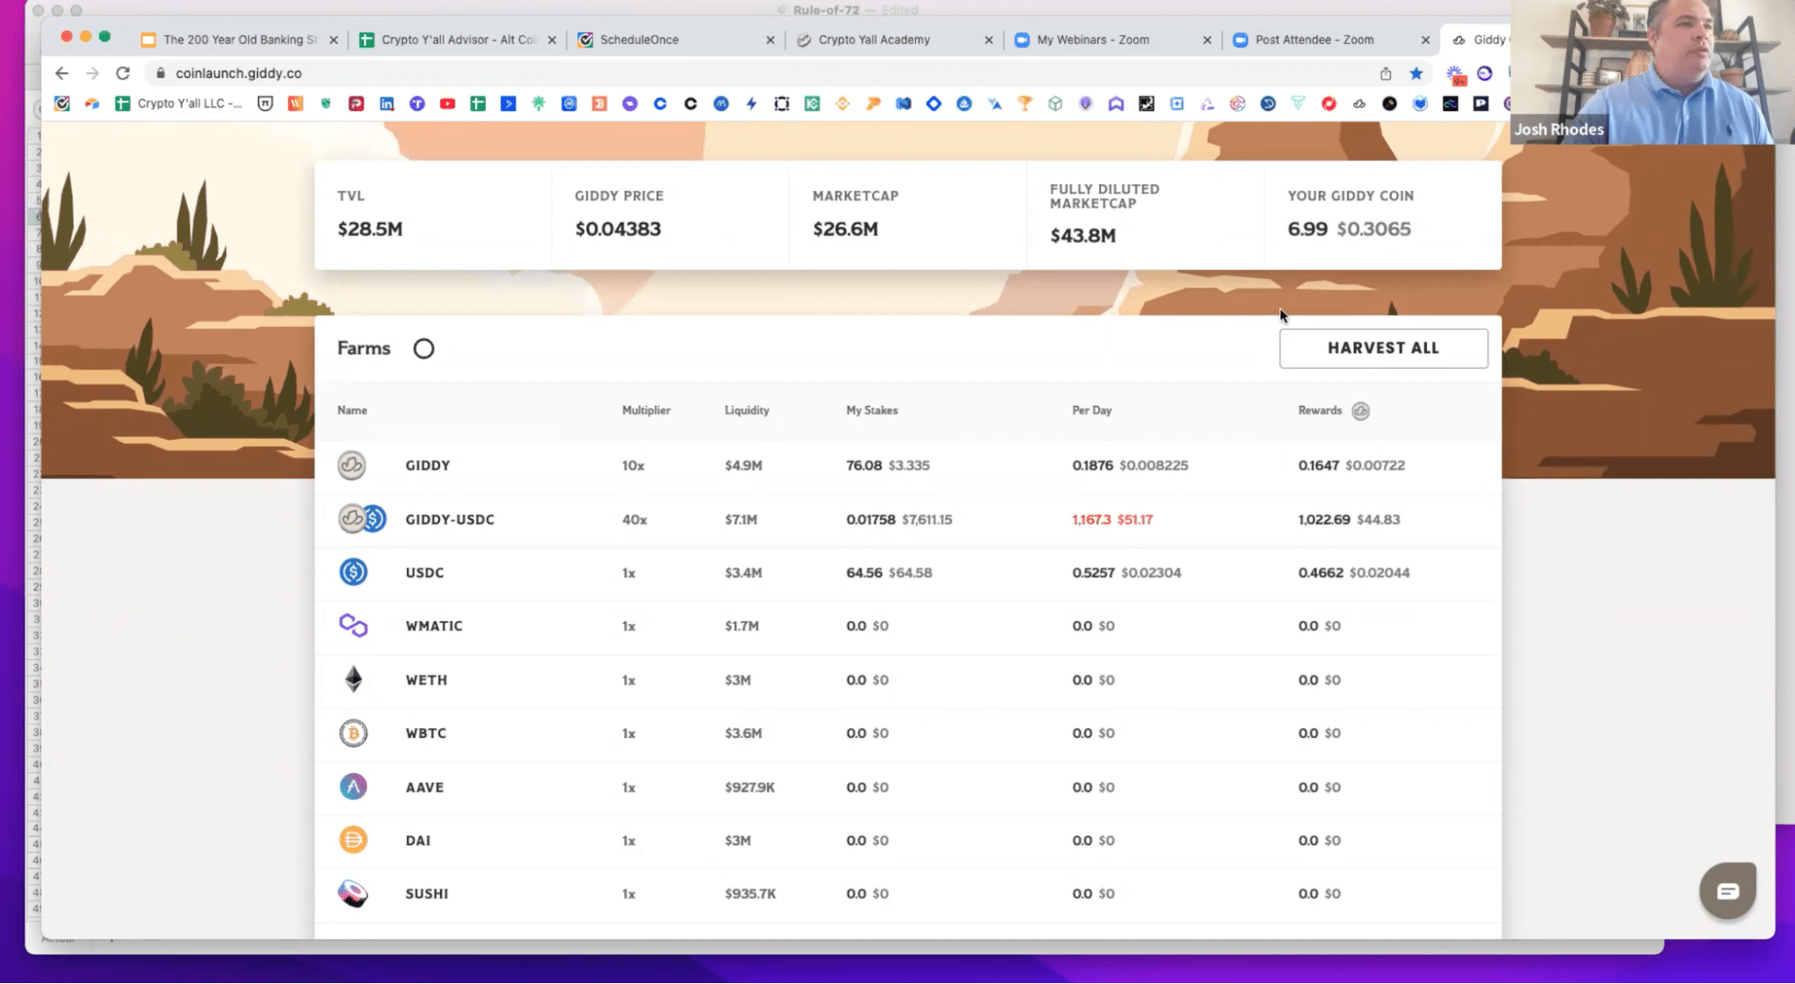Image resolution: width=1795 pixels, height=984 pixels.
Task: Click the WMATIC polygon icon
Action: pos(353,626)
